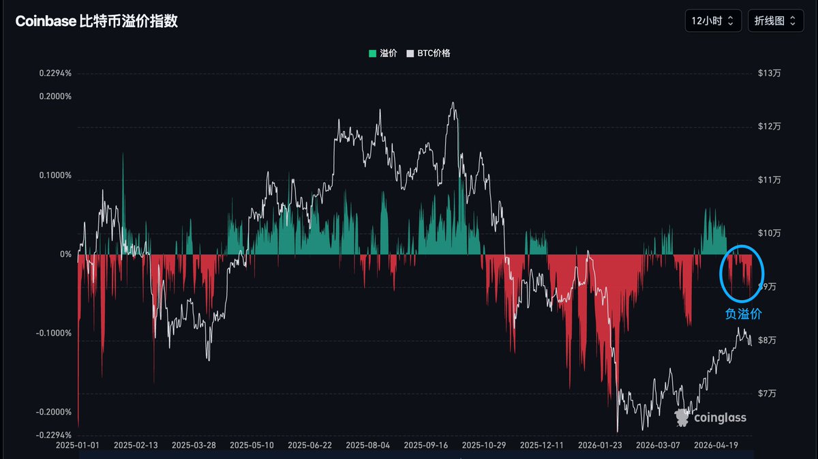Click the 2026-03-07 date label
The height and width of the screenshot is (459, 818).
pyautogui.click(x=658, y=445)
